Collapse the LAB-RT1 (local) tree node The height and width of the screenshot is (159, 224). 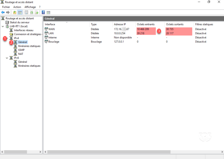[x=3, y=26]
